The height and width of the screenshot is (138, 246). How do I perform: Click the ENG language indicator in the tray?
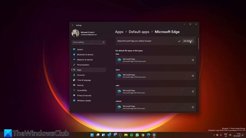coord(226,135)
